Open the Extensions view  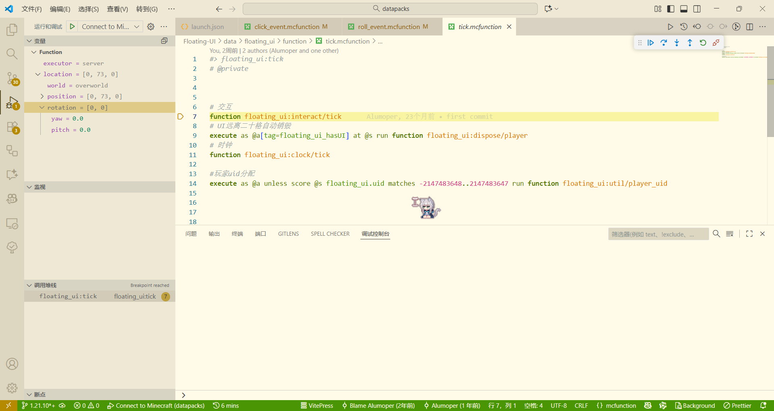point(12,127)
